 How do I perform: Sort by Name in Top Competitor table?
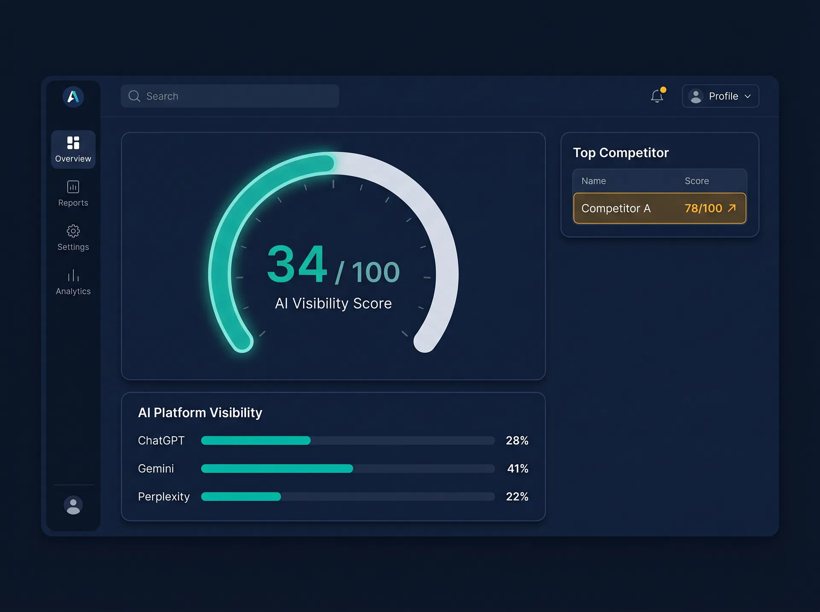click(x=593, y=181)
